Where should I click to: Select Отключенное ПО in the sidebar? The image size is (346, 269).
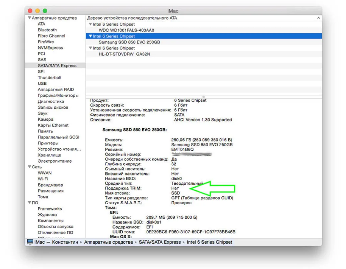[x=55, y=233]
